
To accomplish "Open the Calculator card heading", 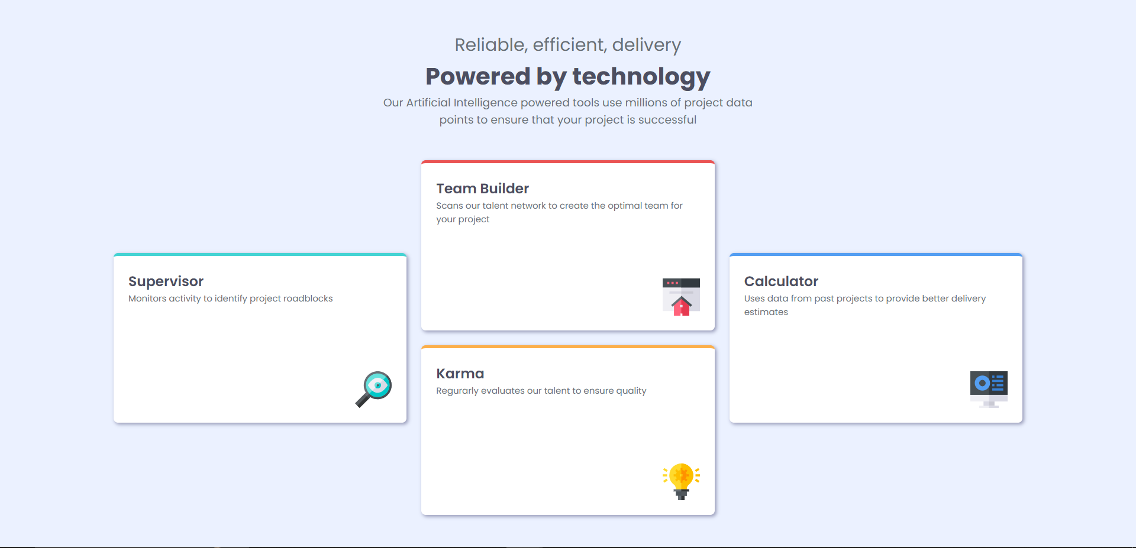I will click(x=781, y=281).
